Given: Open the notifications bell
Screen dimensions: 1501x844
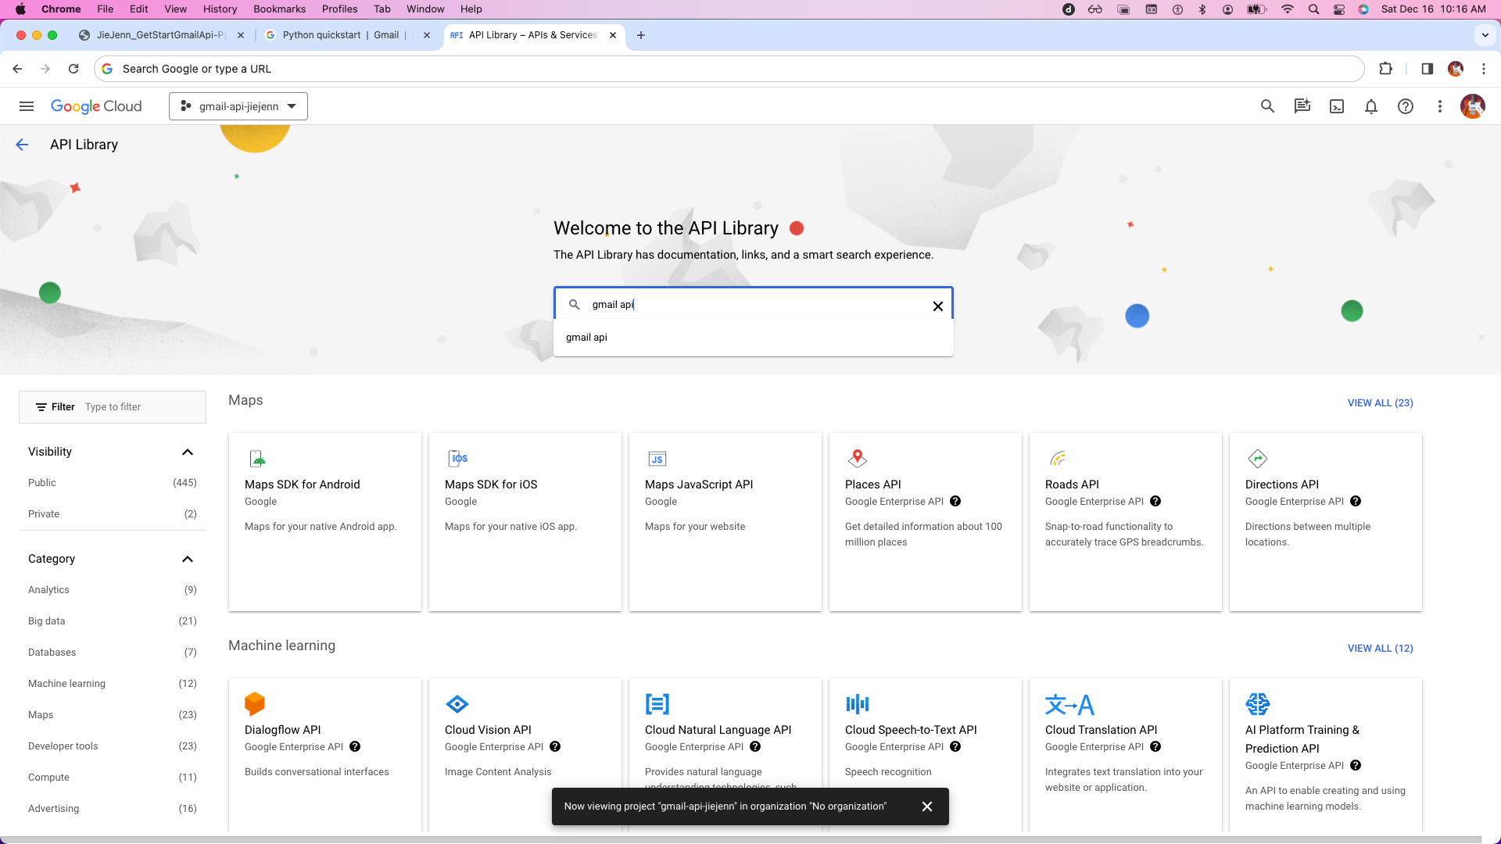Looking at the screenshot, I should (1371, 106).
